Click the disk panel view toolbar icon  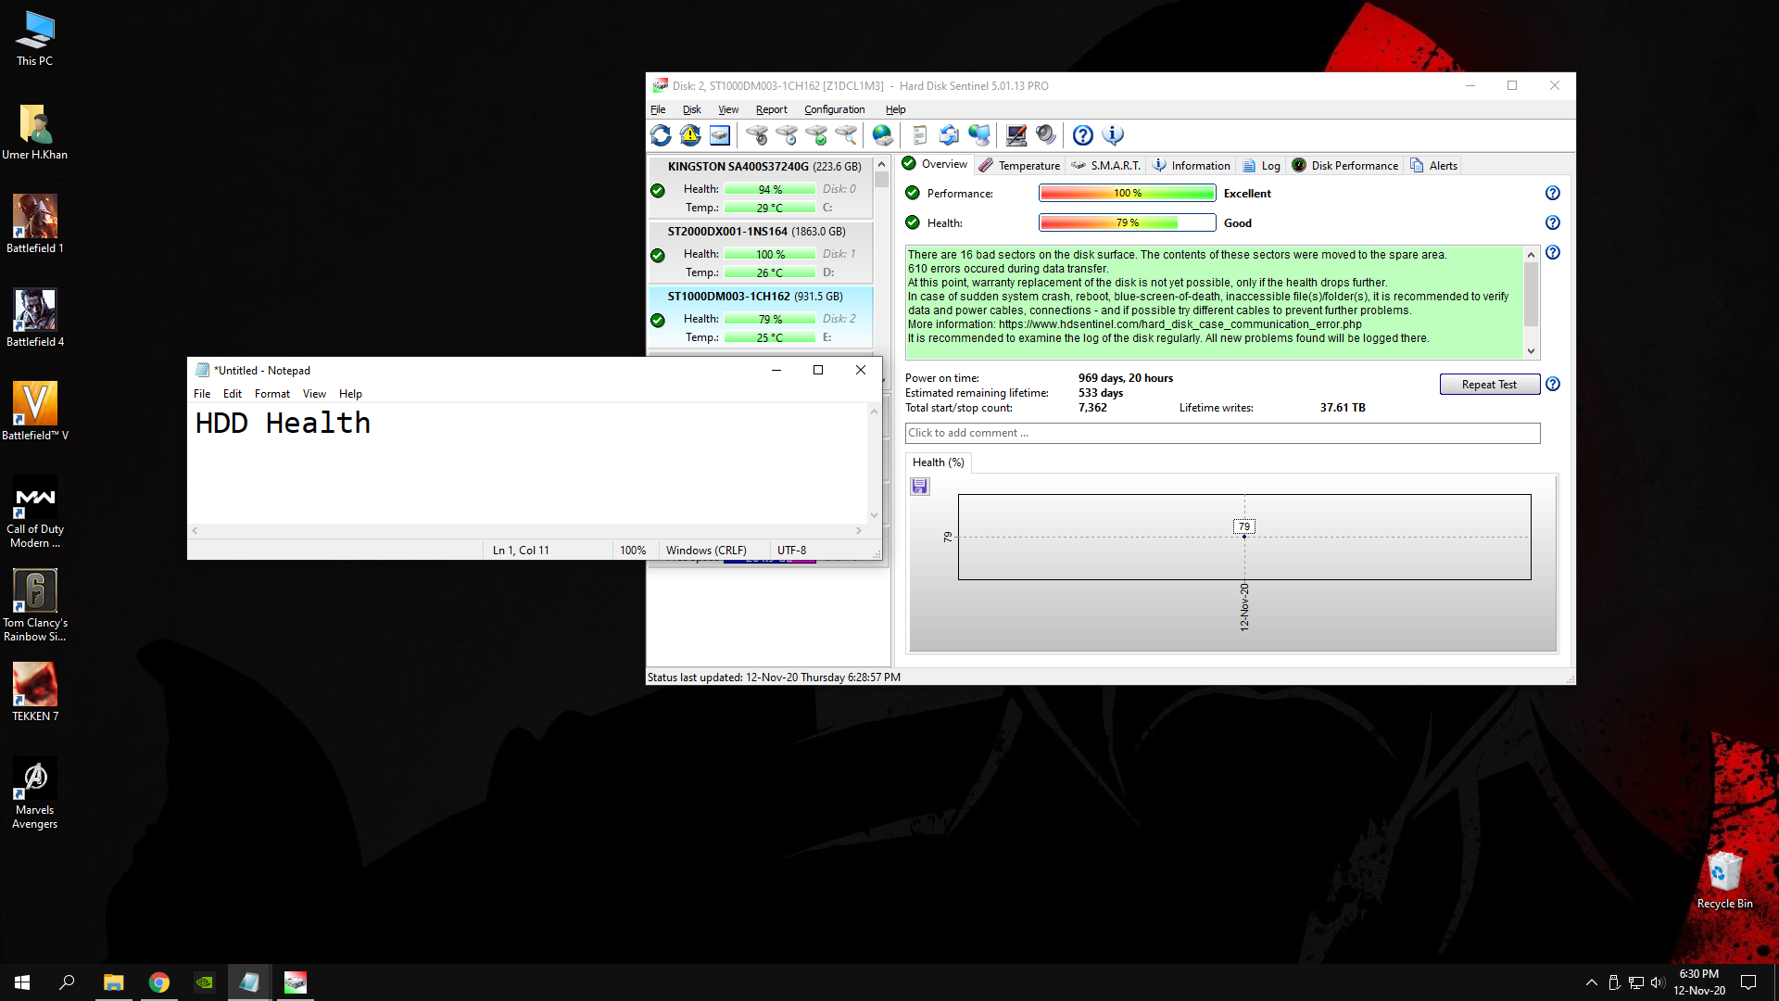[x=720, y=135]
